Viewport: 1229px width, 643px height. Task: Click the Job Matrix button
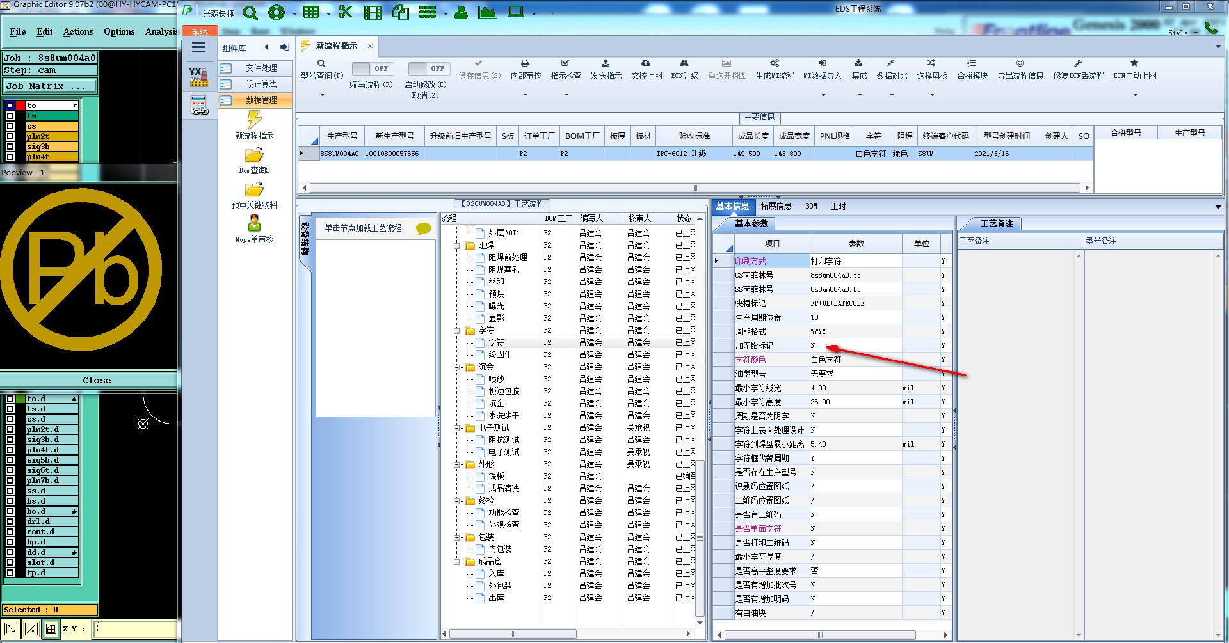pyautogui.click(x=50, y=86)
